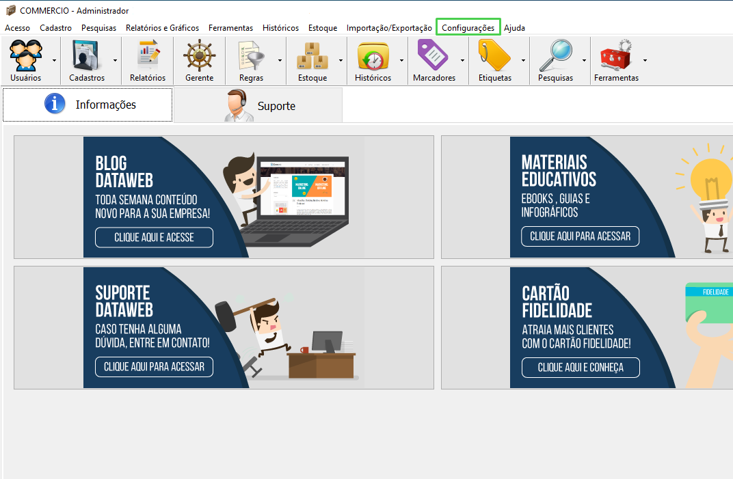733x479 pixels.
Task: Expand the Históricos toolbar dropdown arrow
Action: (x=401, y=61)
